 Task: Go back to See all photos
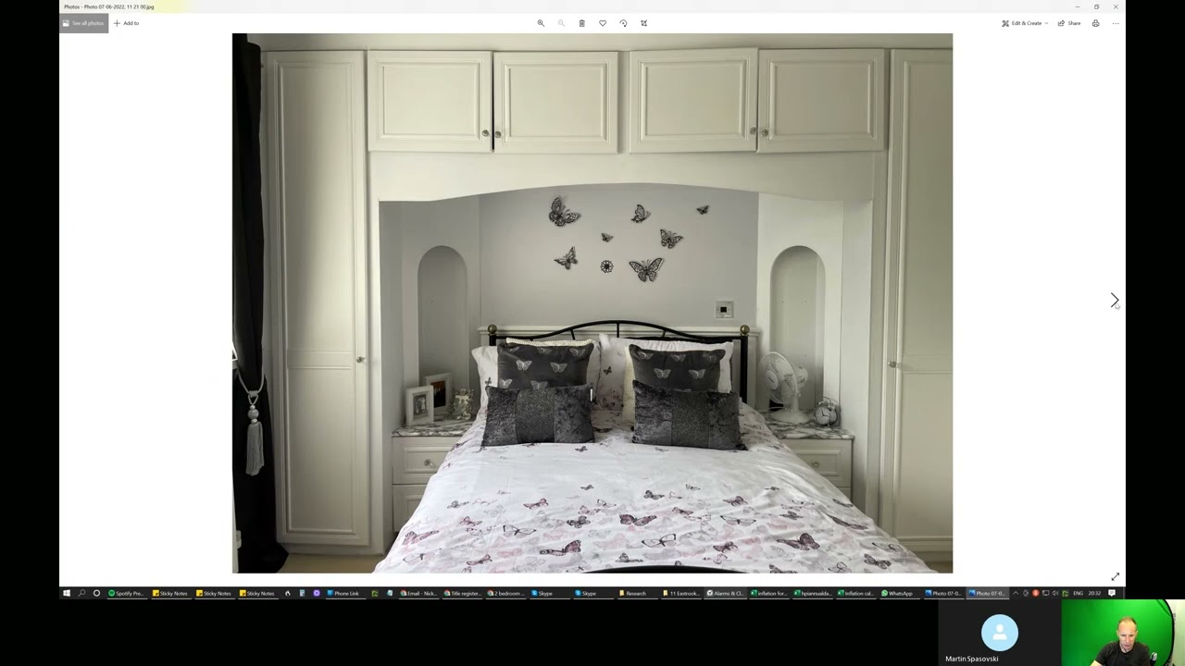(83, 23)
